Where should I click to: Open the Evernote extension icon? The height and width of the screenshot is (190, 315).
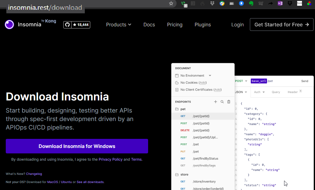click(x=251, y=4)
